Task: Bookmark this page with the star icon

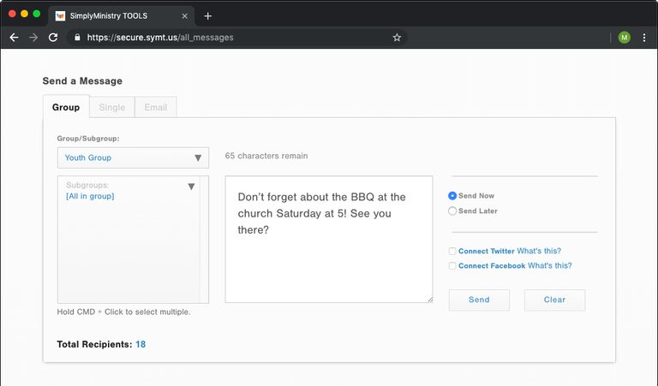Action: click(x=397, y=38)
